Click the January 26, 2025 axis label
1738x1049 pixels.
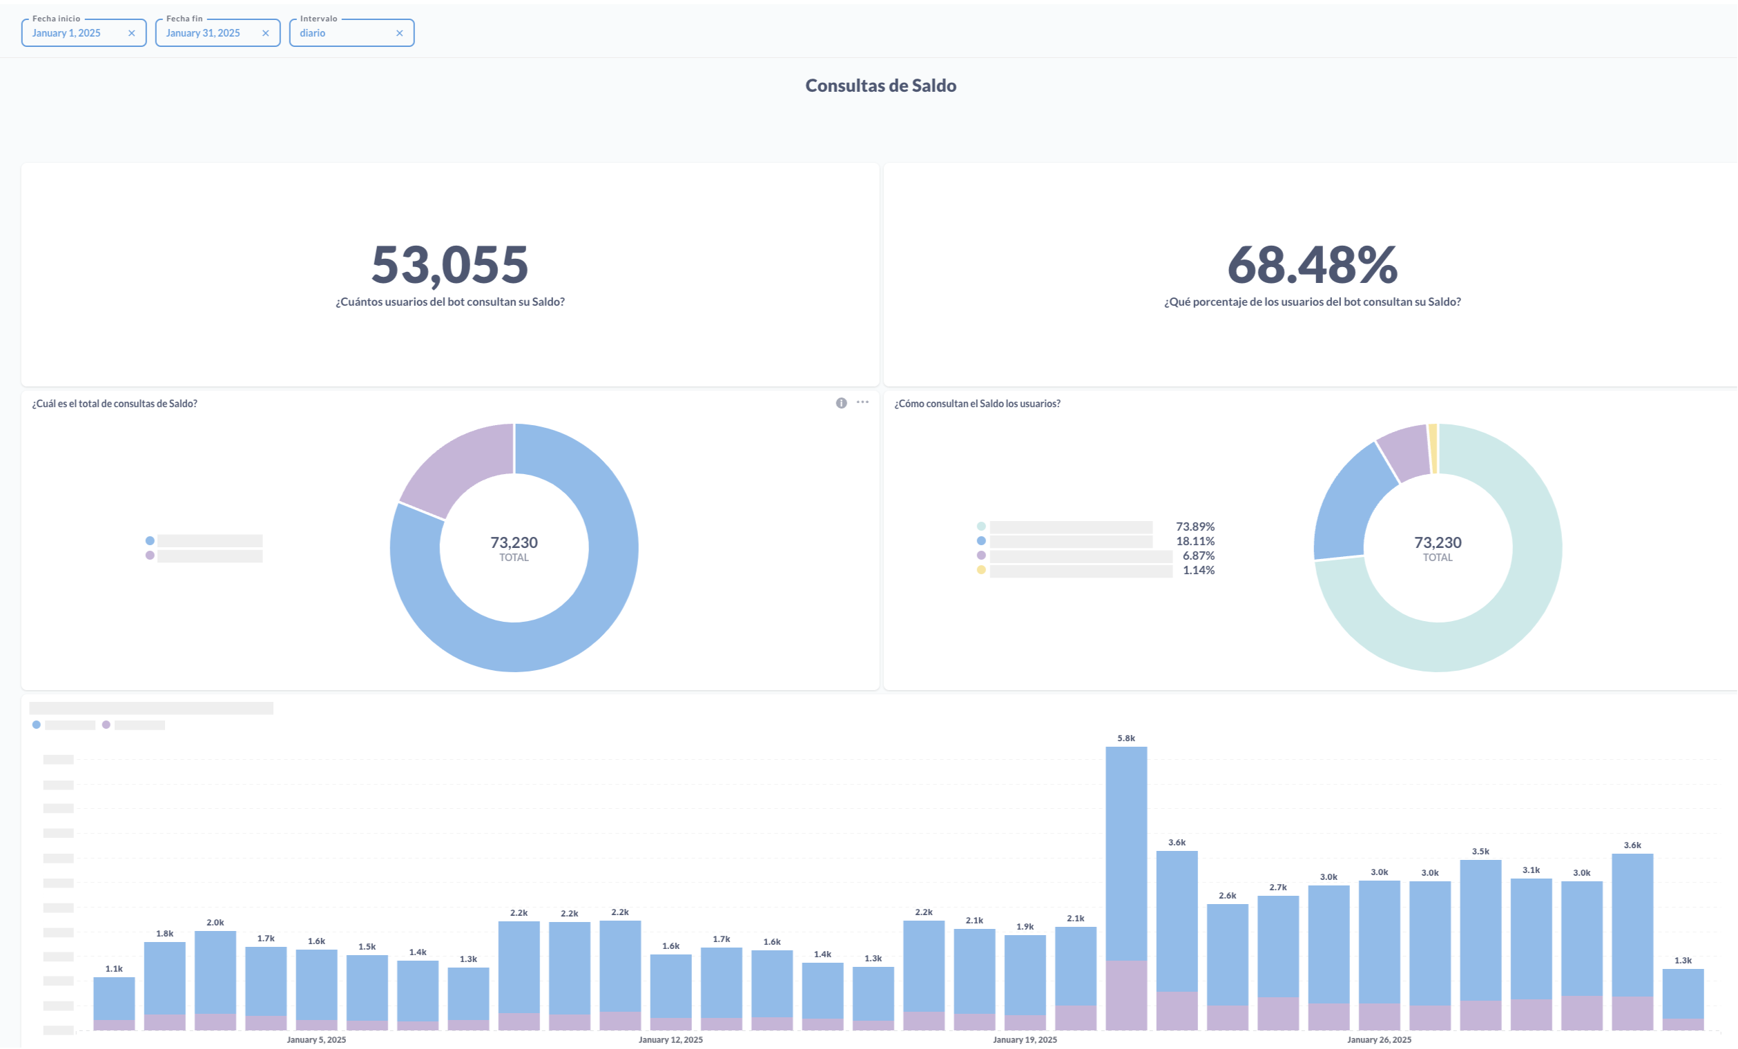1380,1040
